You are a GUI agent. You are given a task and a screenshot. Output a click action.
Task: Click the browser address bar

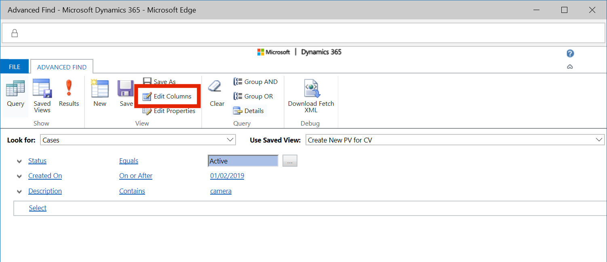point(303,33)
